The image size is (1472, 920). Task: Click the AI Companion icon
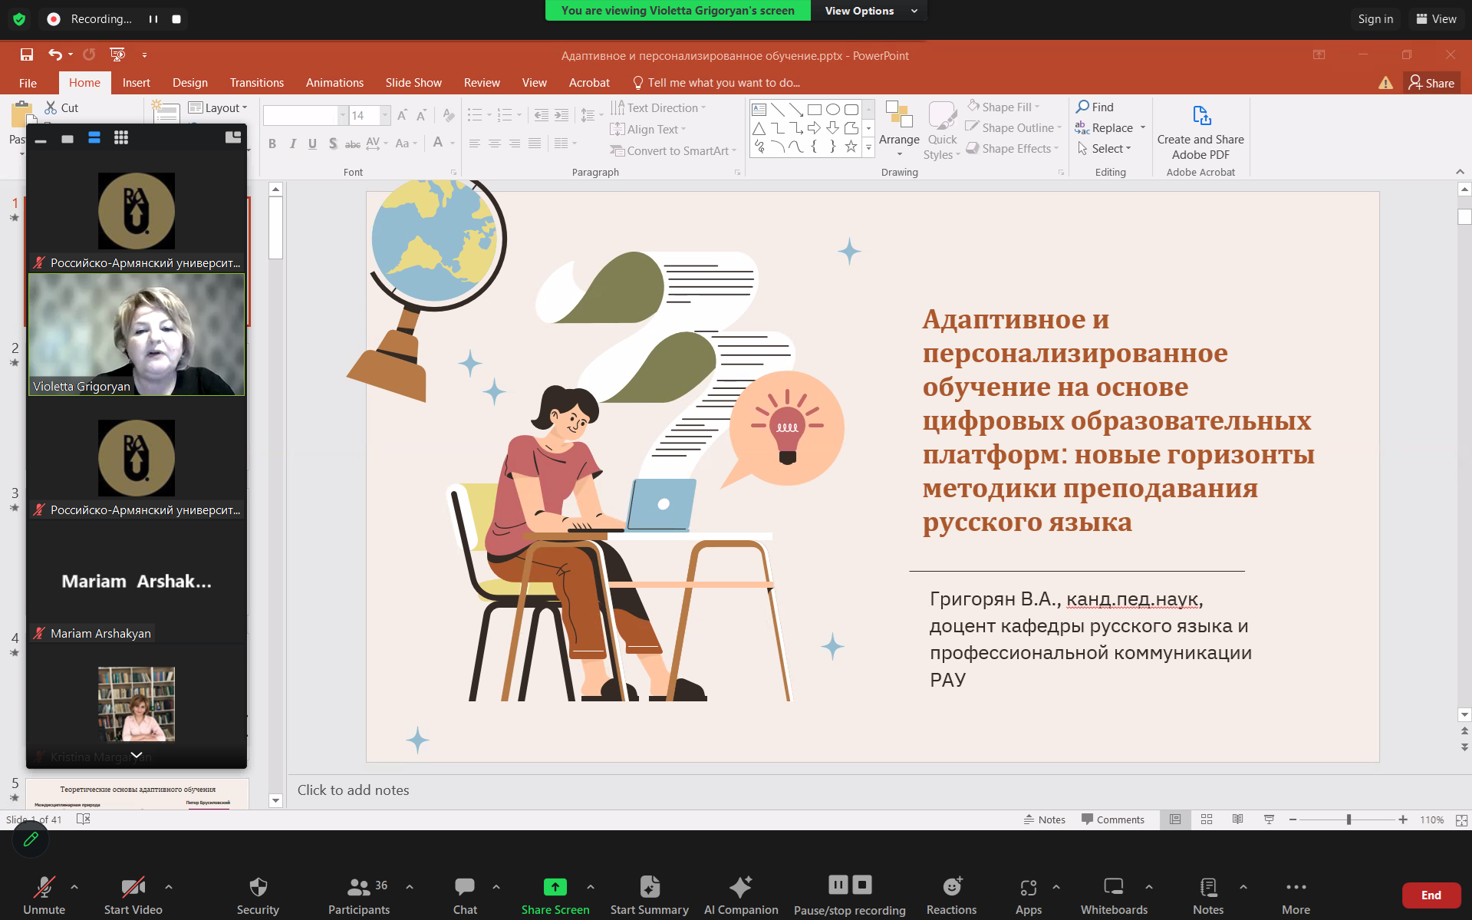click(x=740, y=887)
